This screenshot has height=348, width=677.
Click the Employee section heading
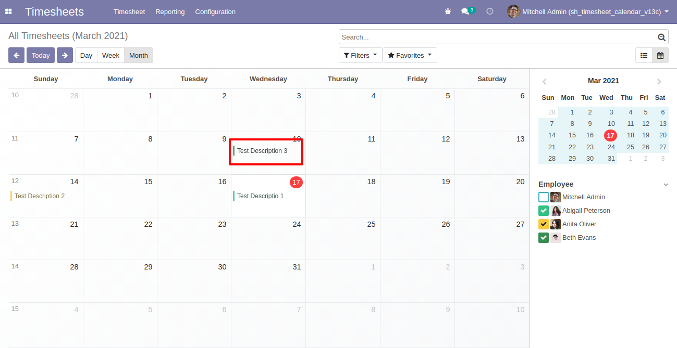tap(556, 184)
